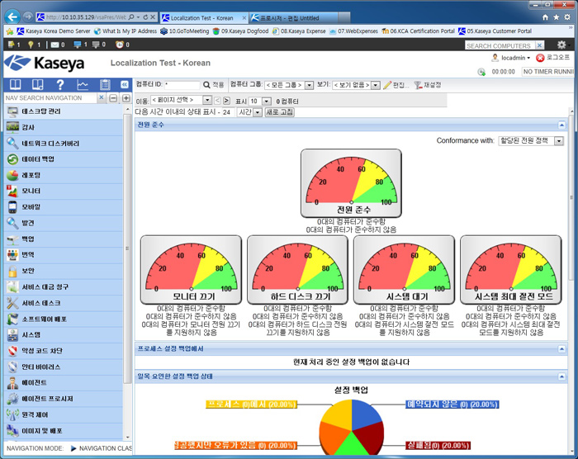Open 레포팅 reporting module

(64, 175)
